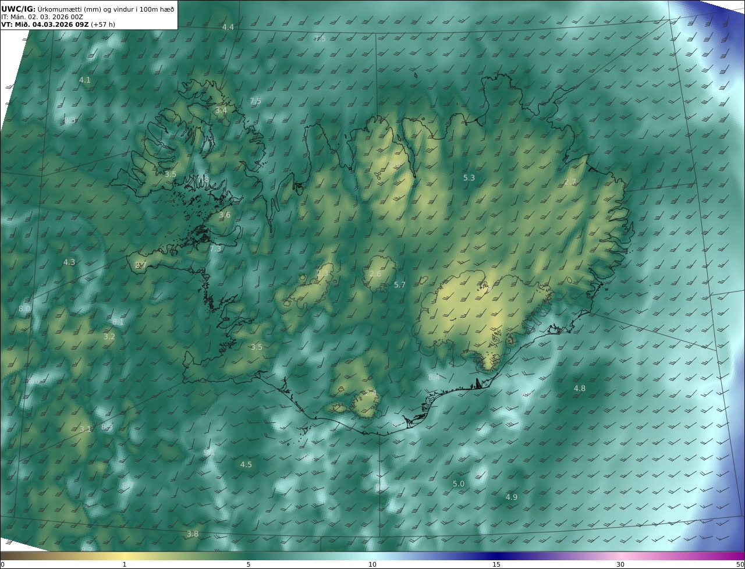Click the colour scale tick label 30
Viewport: 745px width, 569px height.
pos(620,564)
